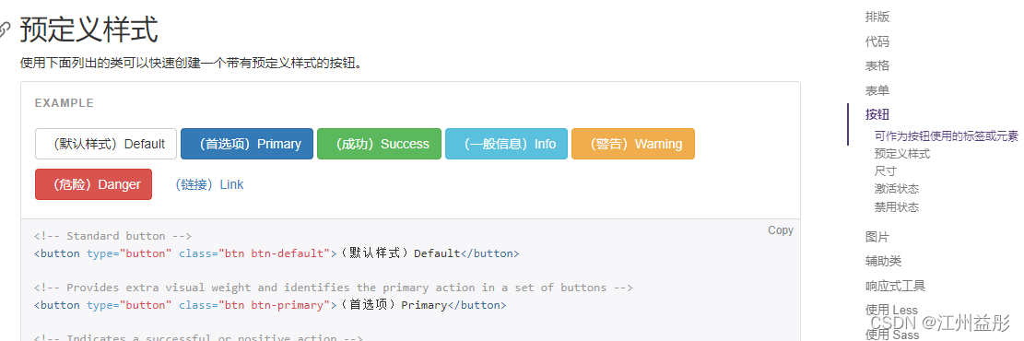Image resolution: width=1024 pixels, height=341 pixels.
Task: Click the light blue Info (一般信息) button
Action: coord(506,144)
